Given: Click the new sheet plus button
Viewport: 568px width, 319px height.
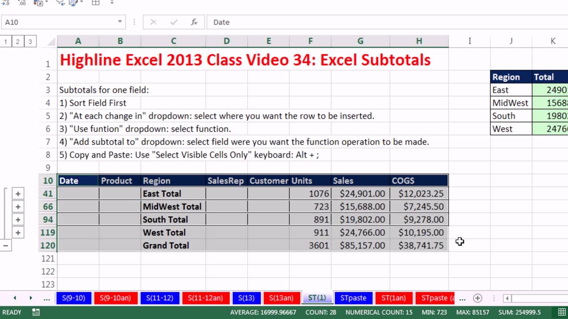Looking at the screenshot, I should point(477,298).
